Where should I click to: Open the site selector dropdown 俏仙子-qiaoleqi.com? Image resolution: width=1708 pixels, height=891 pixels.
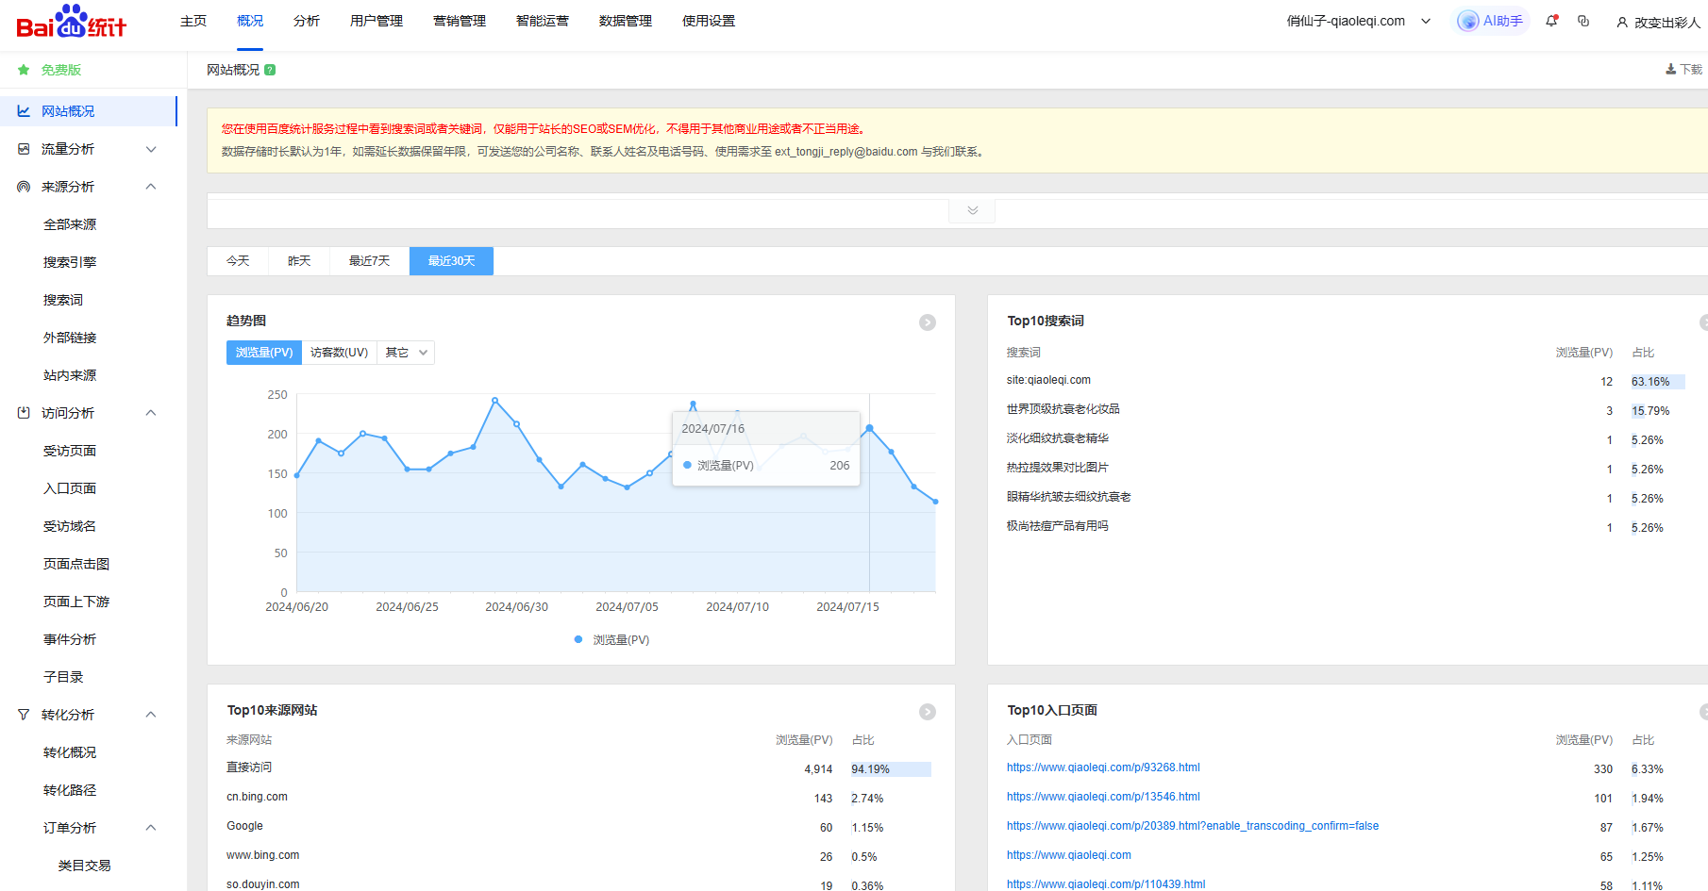point(1359,21)
